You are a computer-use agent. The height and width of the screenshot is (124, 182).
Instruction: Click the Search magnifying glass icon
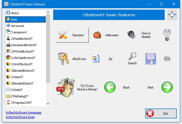(x=133, y=56)
